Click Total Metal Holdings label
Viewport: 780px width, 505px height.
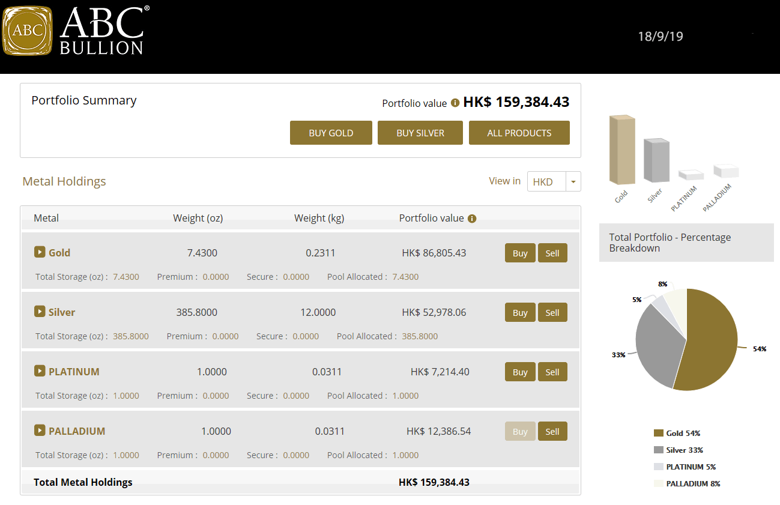point(83,482)
